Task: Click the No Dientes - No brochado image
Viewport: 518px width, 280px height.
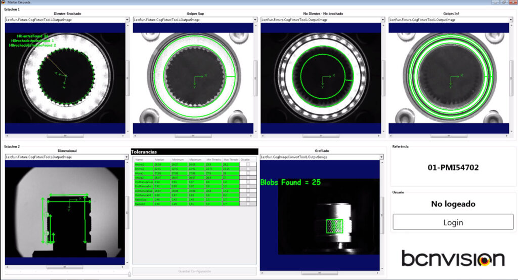Action: 320,77
